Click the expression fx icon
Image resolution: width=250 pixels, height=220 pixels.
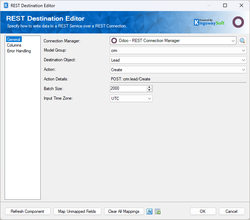(x=149, y=211)
